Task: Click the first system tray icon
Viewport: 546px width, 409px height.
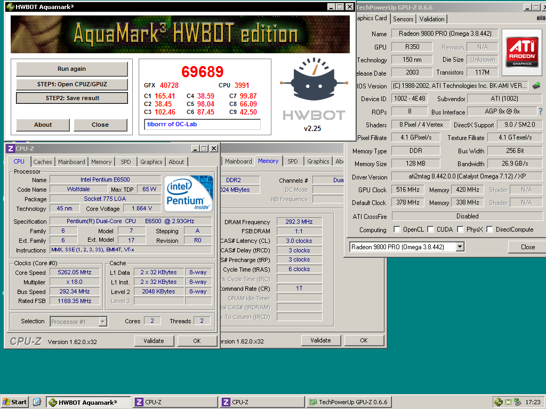Action: (499, 402)
